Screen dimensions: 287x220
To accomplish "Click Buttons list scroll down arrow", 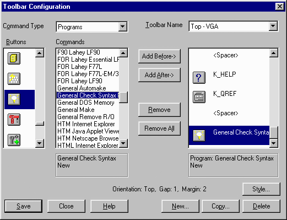I will [x=40, y=143].
